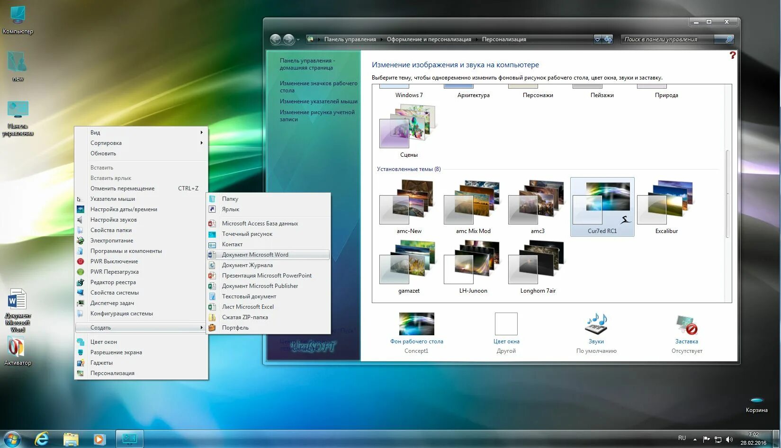Open Редактор реестра from context menu

[141, 282]
